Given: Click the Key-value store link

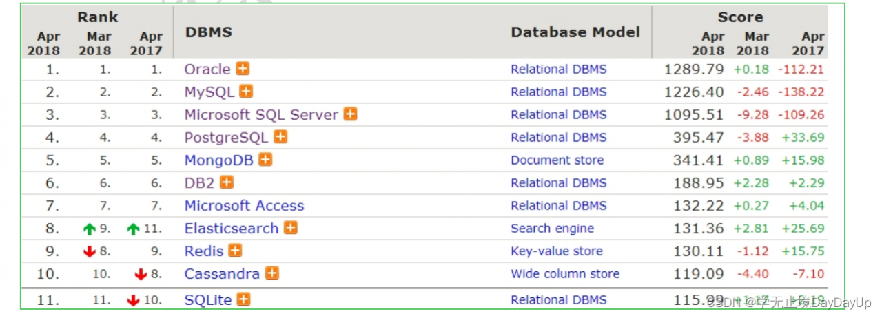Looking at the screenshot, I should [x=556, y=251].
